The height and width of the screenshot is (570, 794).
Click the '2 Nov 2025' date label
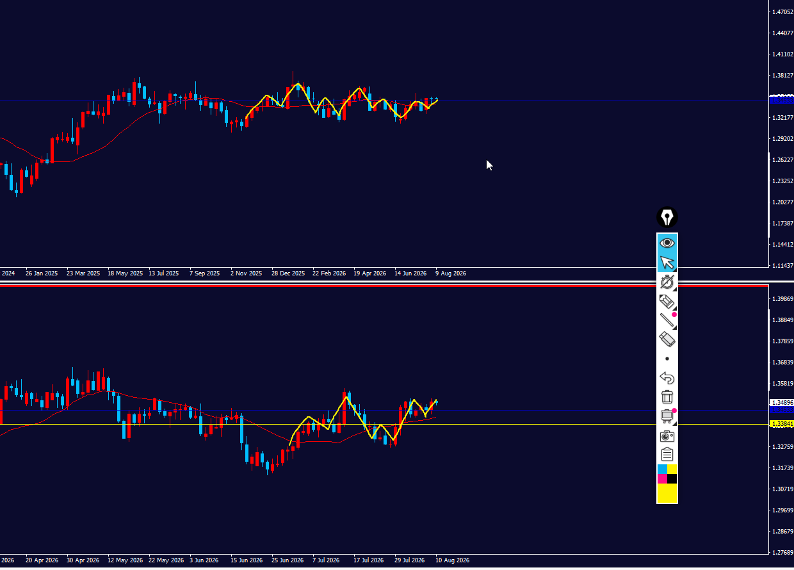tap(246, 273)
